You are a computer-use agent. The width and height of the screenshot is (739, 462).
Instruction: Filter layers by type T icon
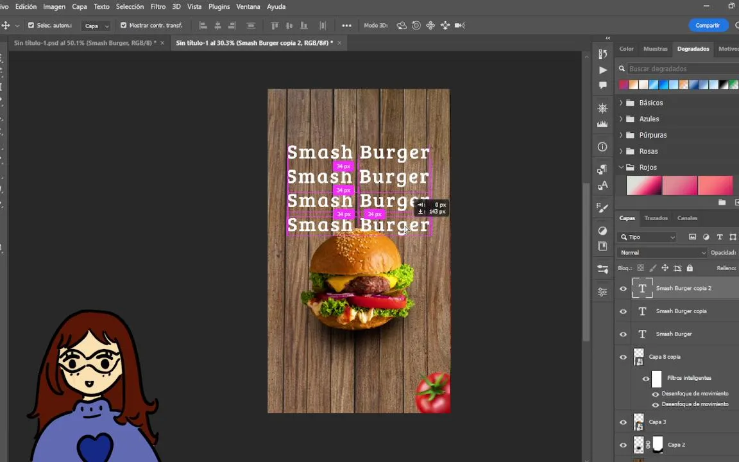click(x=720, y=237)
